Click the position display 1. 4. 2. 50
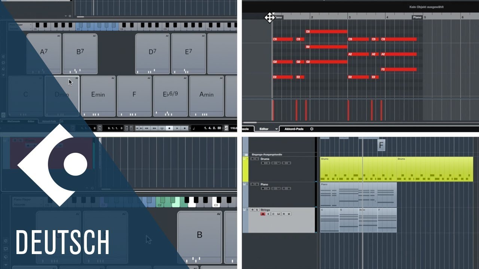 point(213,128)
